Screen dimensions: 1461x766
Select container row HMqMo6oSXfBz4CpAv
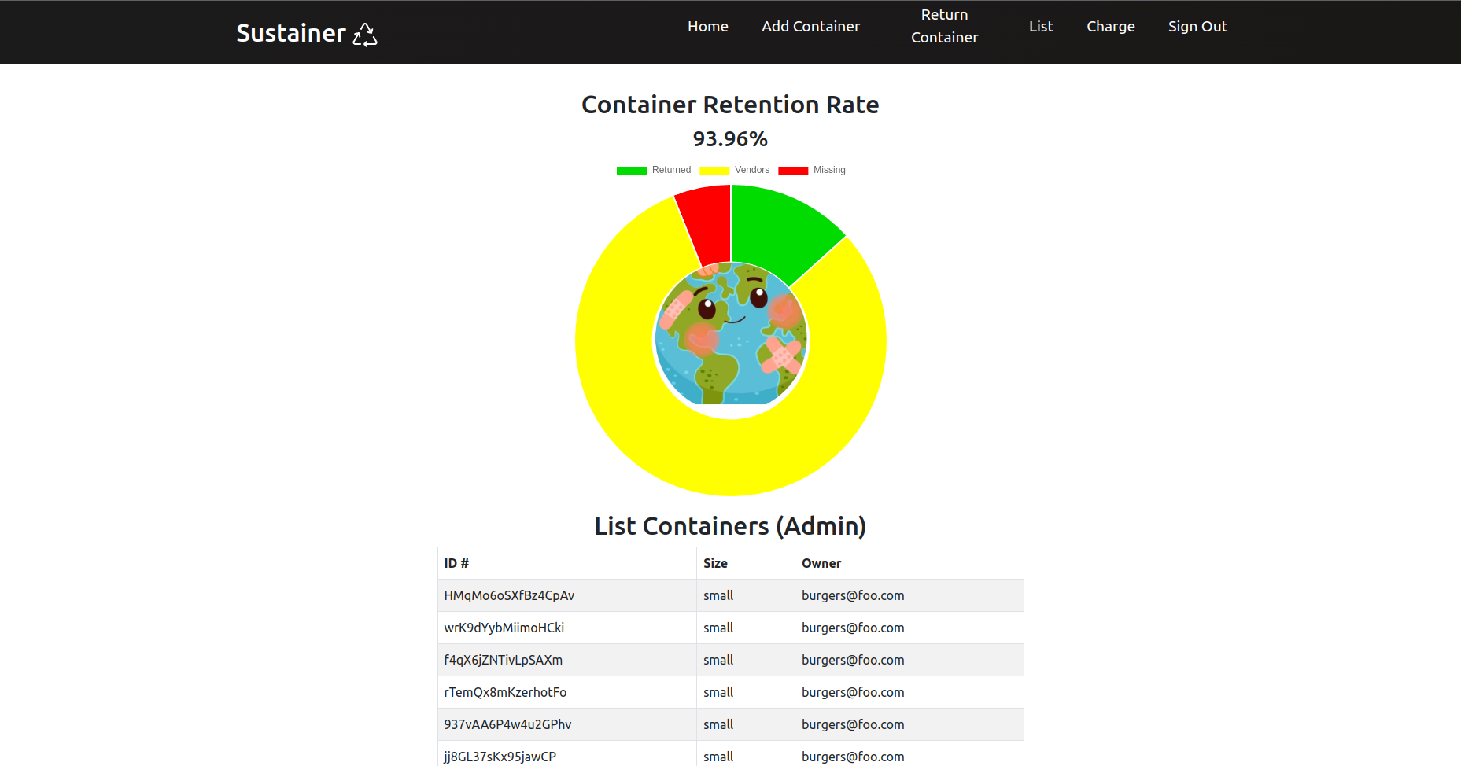509,595
